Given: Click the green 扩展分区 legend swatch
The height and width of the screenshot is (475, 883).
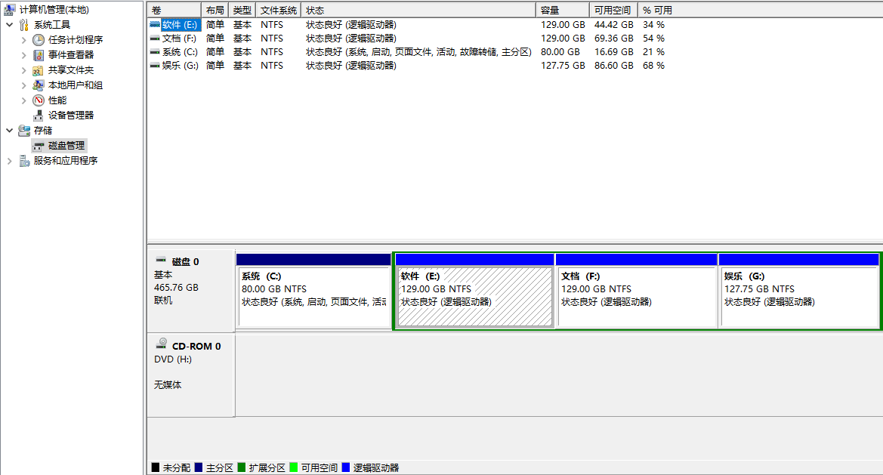Looking at the screenshot, I should click(x=242, y=468).
